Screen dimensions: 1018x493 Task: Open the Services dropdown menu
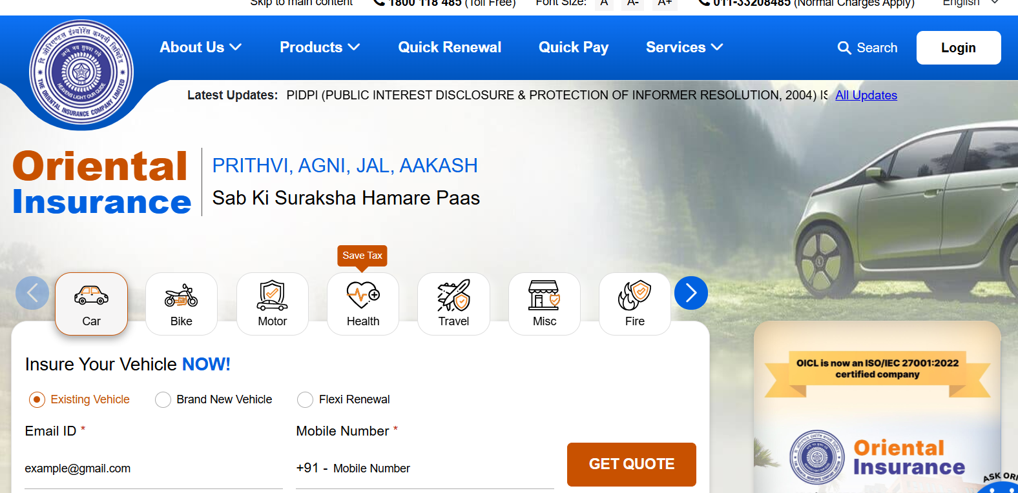click(685, 47)
